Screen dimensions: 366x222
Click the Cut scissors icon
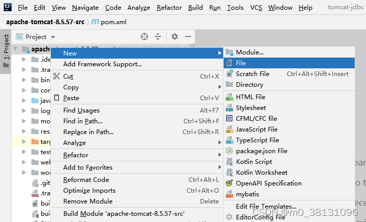pos(57,76)
